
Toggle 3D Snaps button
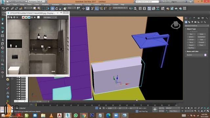click(93, 9)
